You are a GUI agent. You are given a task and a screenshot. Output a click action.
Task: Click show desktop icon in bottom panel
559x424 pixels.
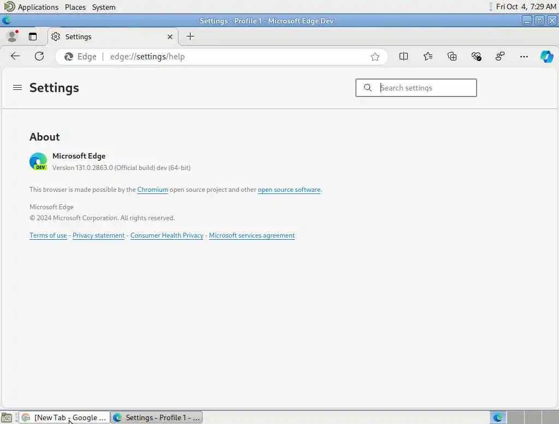click(7, 417)
